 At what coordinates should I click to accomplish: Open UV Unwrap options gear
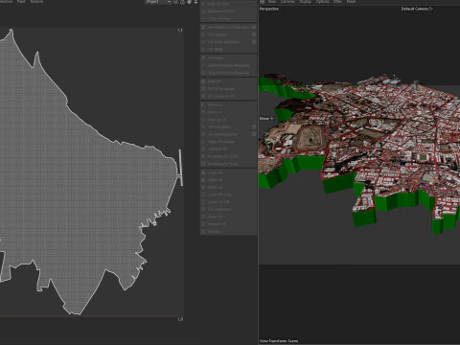coord(254,34)
